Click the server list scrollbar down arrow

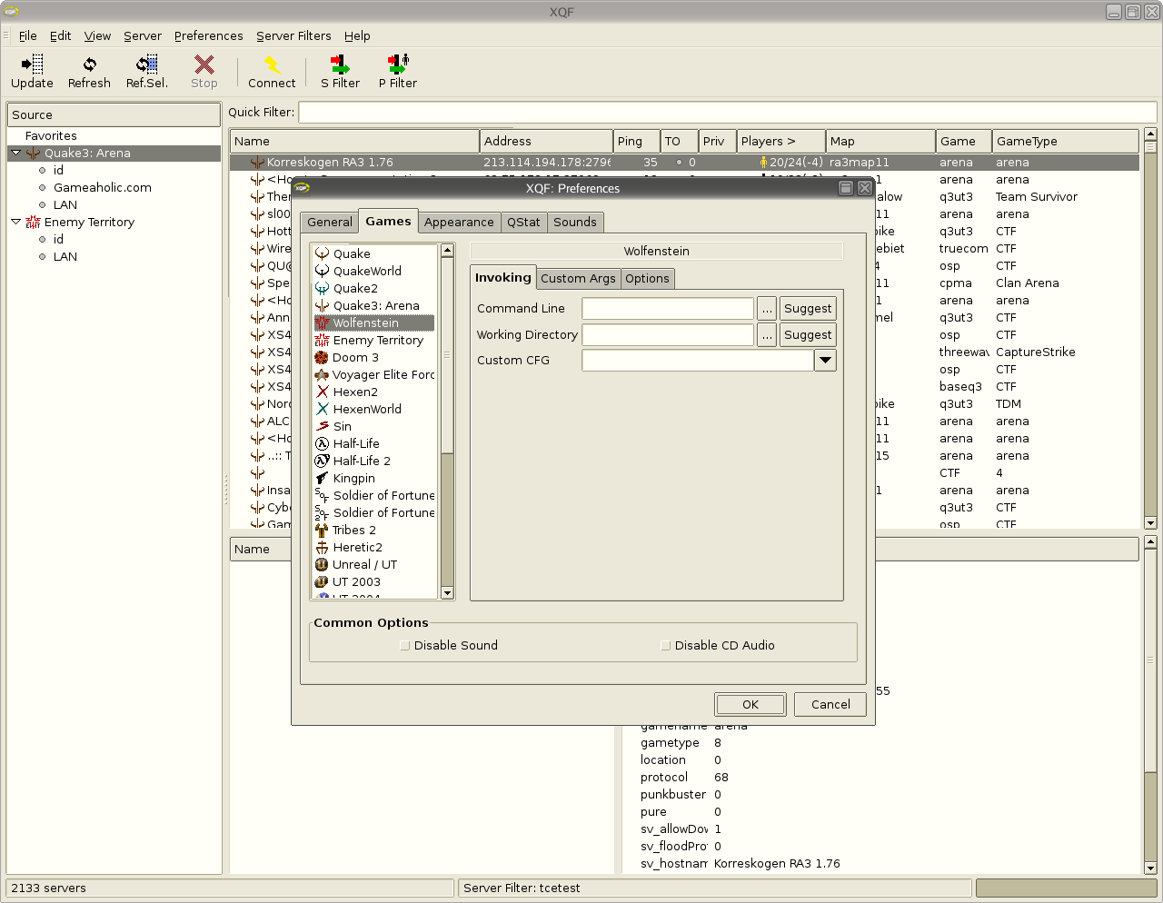coord(1150,522)
